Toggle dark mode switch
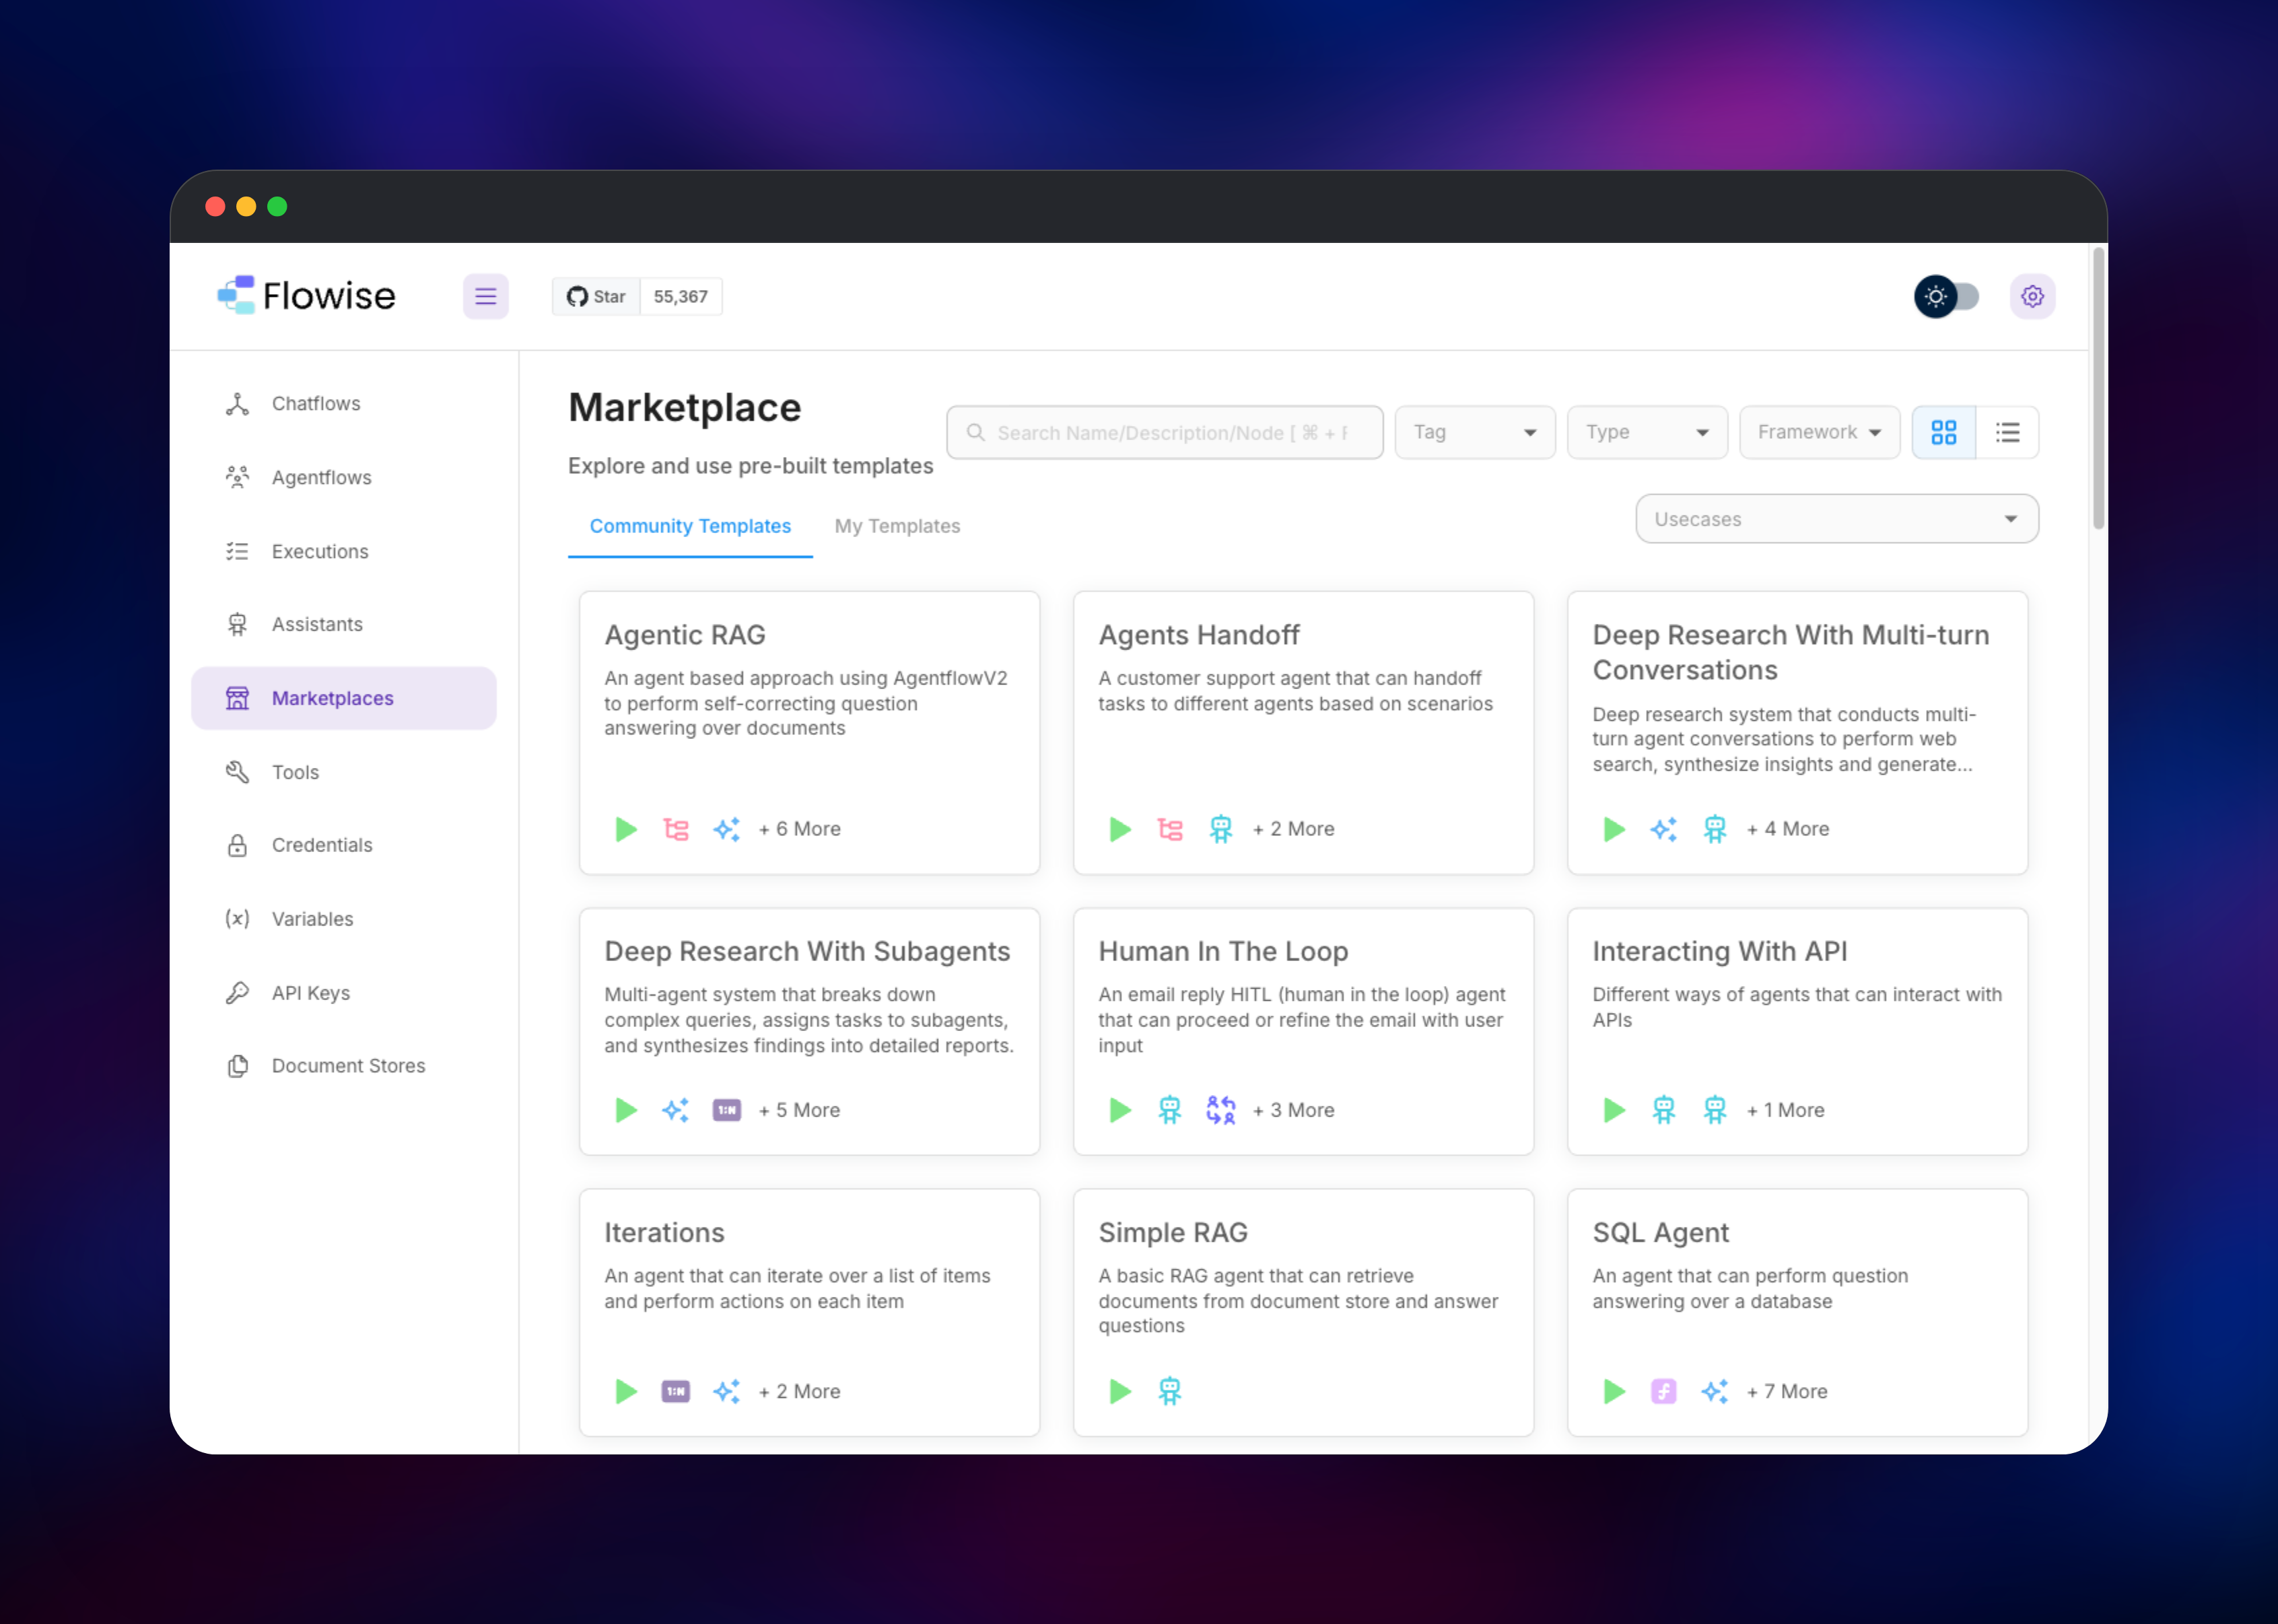The width and height of the screenshot is (2278, 1624). [x=1946, y=296]
